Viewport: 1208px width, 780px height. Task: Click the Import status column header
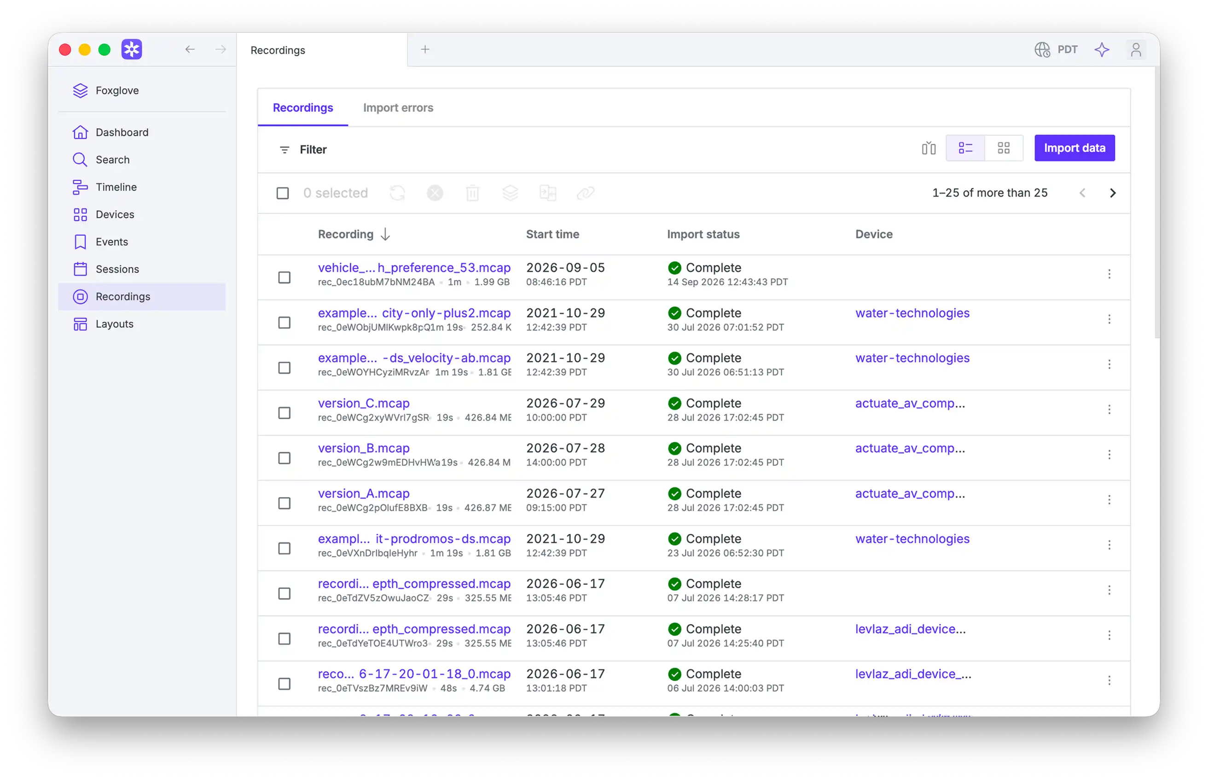[703, 234]
